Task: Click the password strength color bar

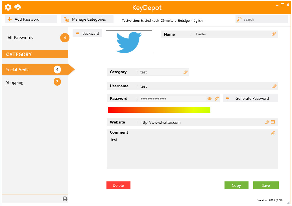Action: [159, 110]
